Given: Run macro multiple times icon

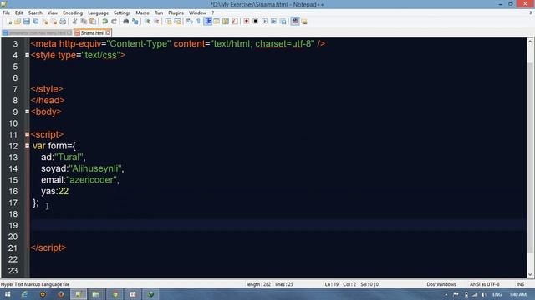Looking at the screenshot, I should click(273, 22).
